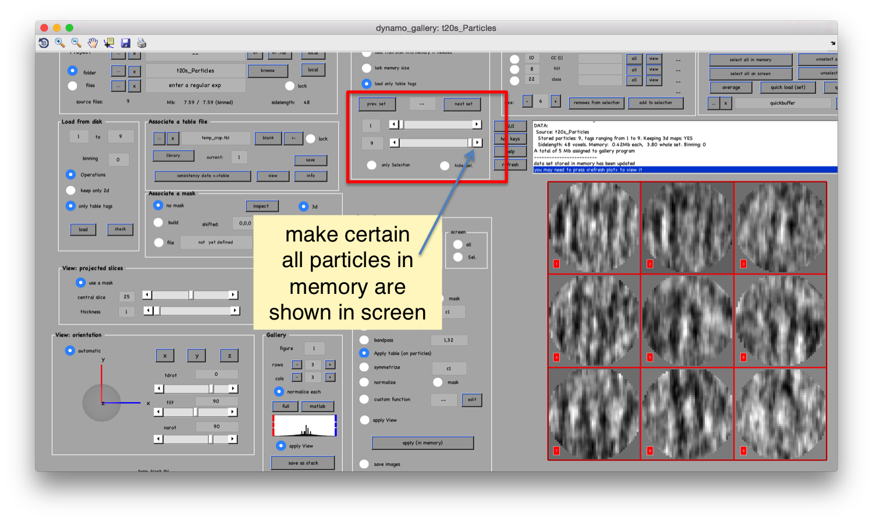Click the print figure icon
This screenshot has width=873, height=522.
pyautogui.click(x=141, y=43)
